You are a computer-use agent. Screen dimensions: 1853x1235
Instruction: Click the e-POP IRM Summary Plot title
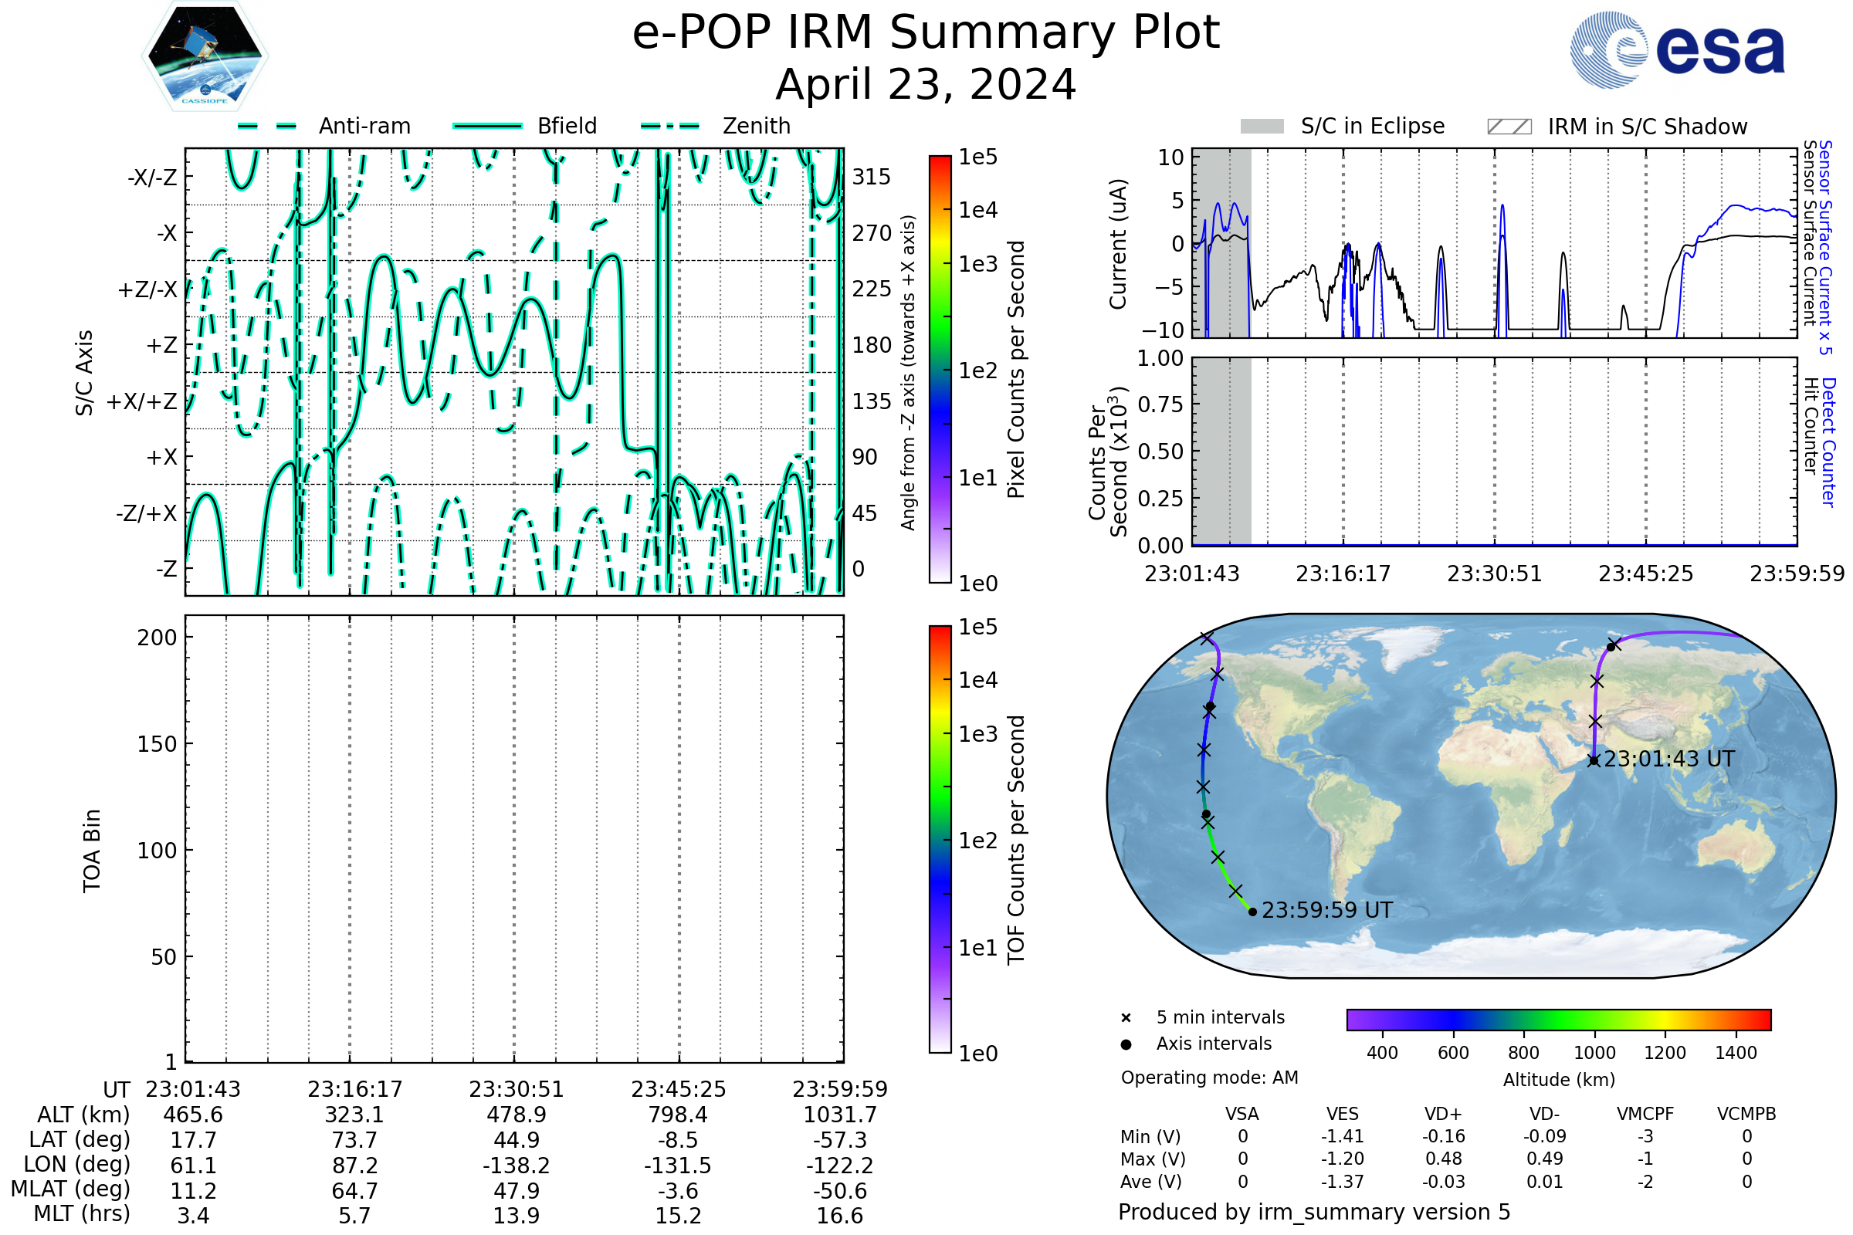click(x=926, y=33)
